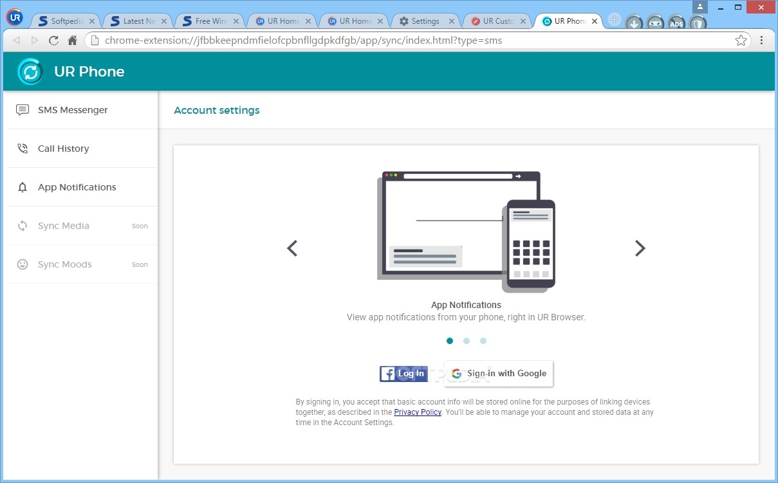Image resolution: width=778 pixels, height=483 pixels.
Task: Select the Sync Media sidebar item
Action: [x=82, y=226]
